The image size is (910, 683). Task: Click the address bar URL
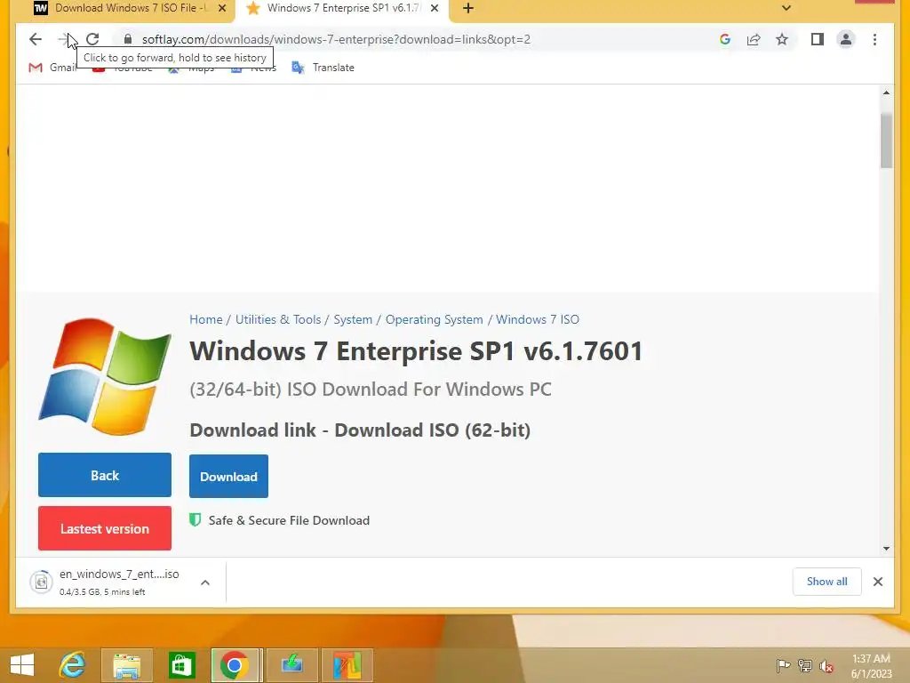pyautogui.click(x=336, y=39)
